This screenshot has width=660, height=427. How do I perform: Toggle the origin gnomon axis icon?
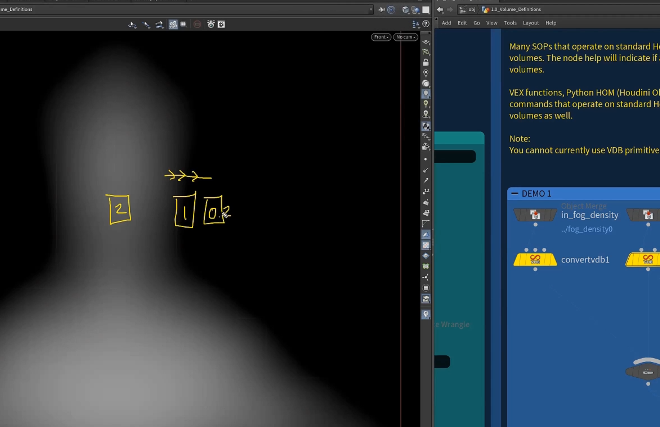click(426, 277)
